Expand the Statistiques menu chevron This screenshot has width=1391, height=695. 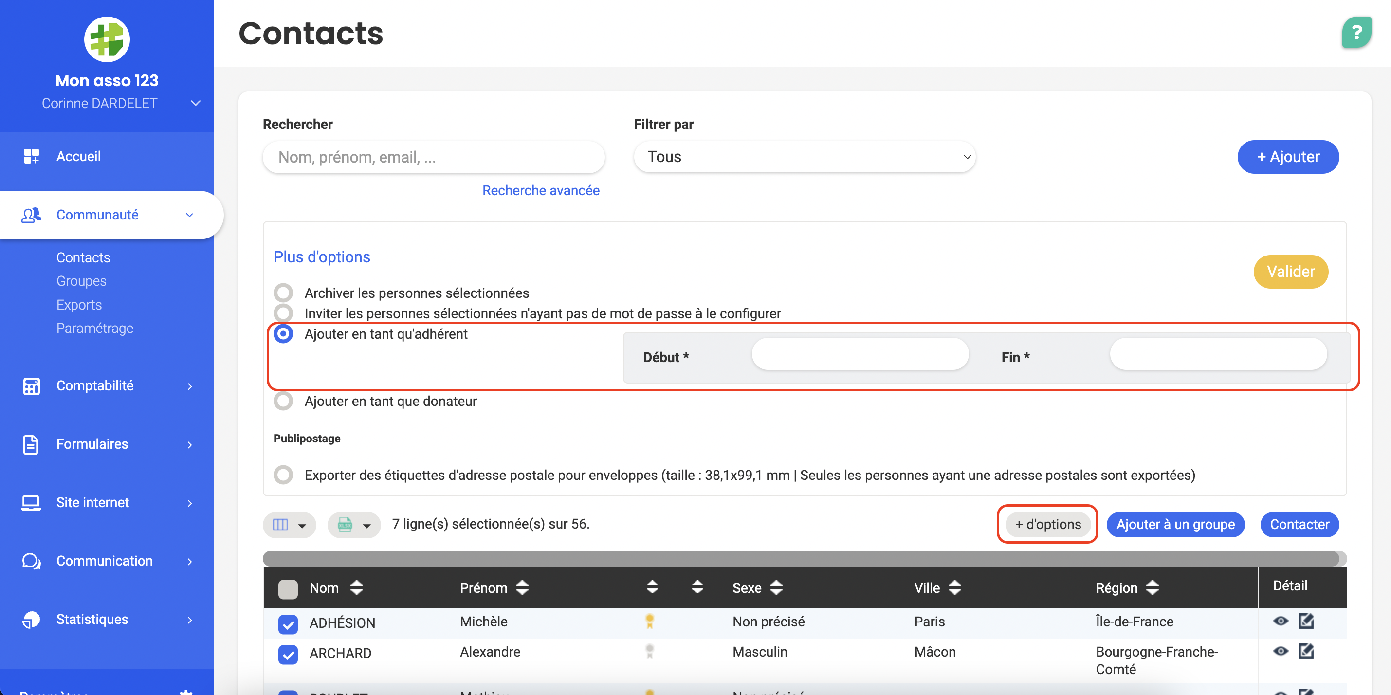click(189, 620)
